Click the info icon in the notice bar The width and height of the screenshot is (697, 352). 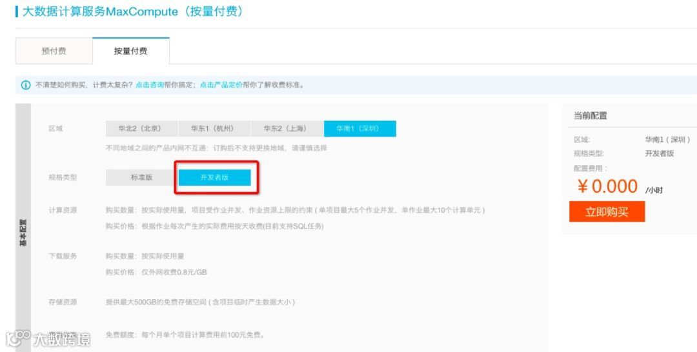click(x=26, y=85)
